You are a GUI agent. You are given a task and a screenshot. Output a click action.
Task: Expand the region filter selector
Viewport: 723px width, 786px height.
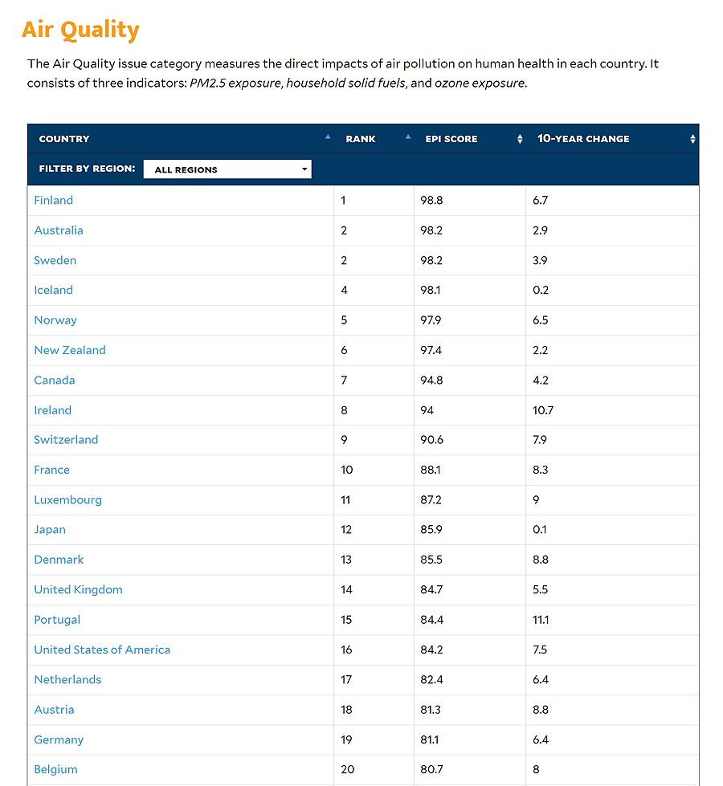point(227,169)
